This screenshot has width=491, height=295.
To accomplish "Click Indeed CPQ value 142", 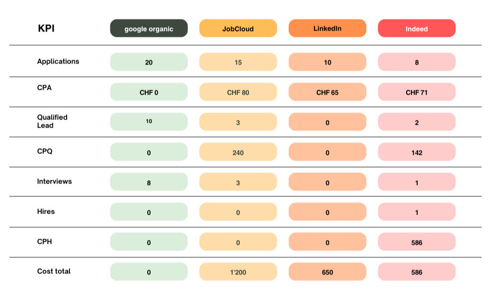I will (416, 153).
